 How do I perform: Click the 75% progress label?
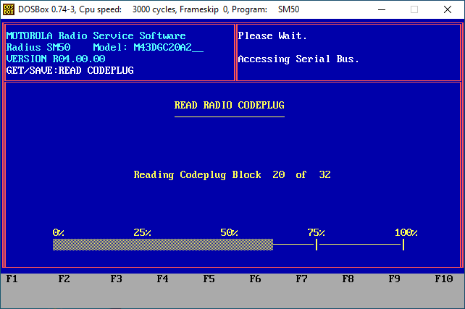click(x=316, y=232)
